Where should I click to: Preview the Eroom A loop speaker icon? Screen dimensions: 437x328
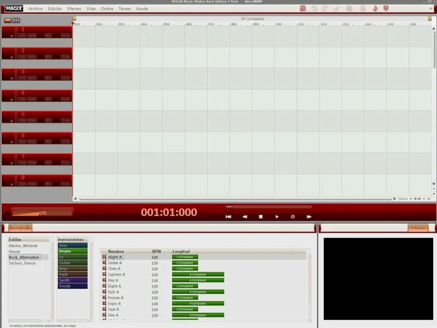coord(104,297)
